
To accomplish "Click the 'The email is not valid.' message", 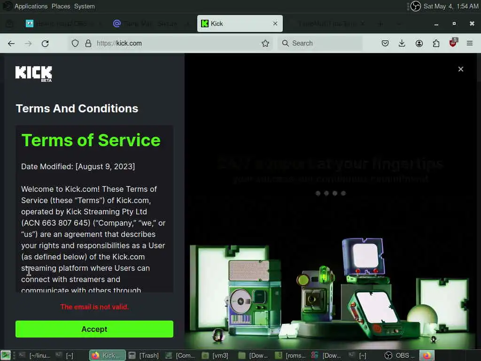I will tap(94, 306).
